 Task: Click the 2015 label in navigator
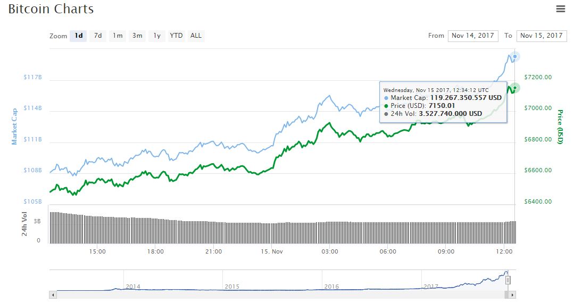tap(232, 287)
